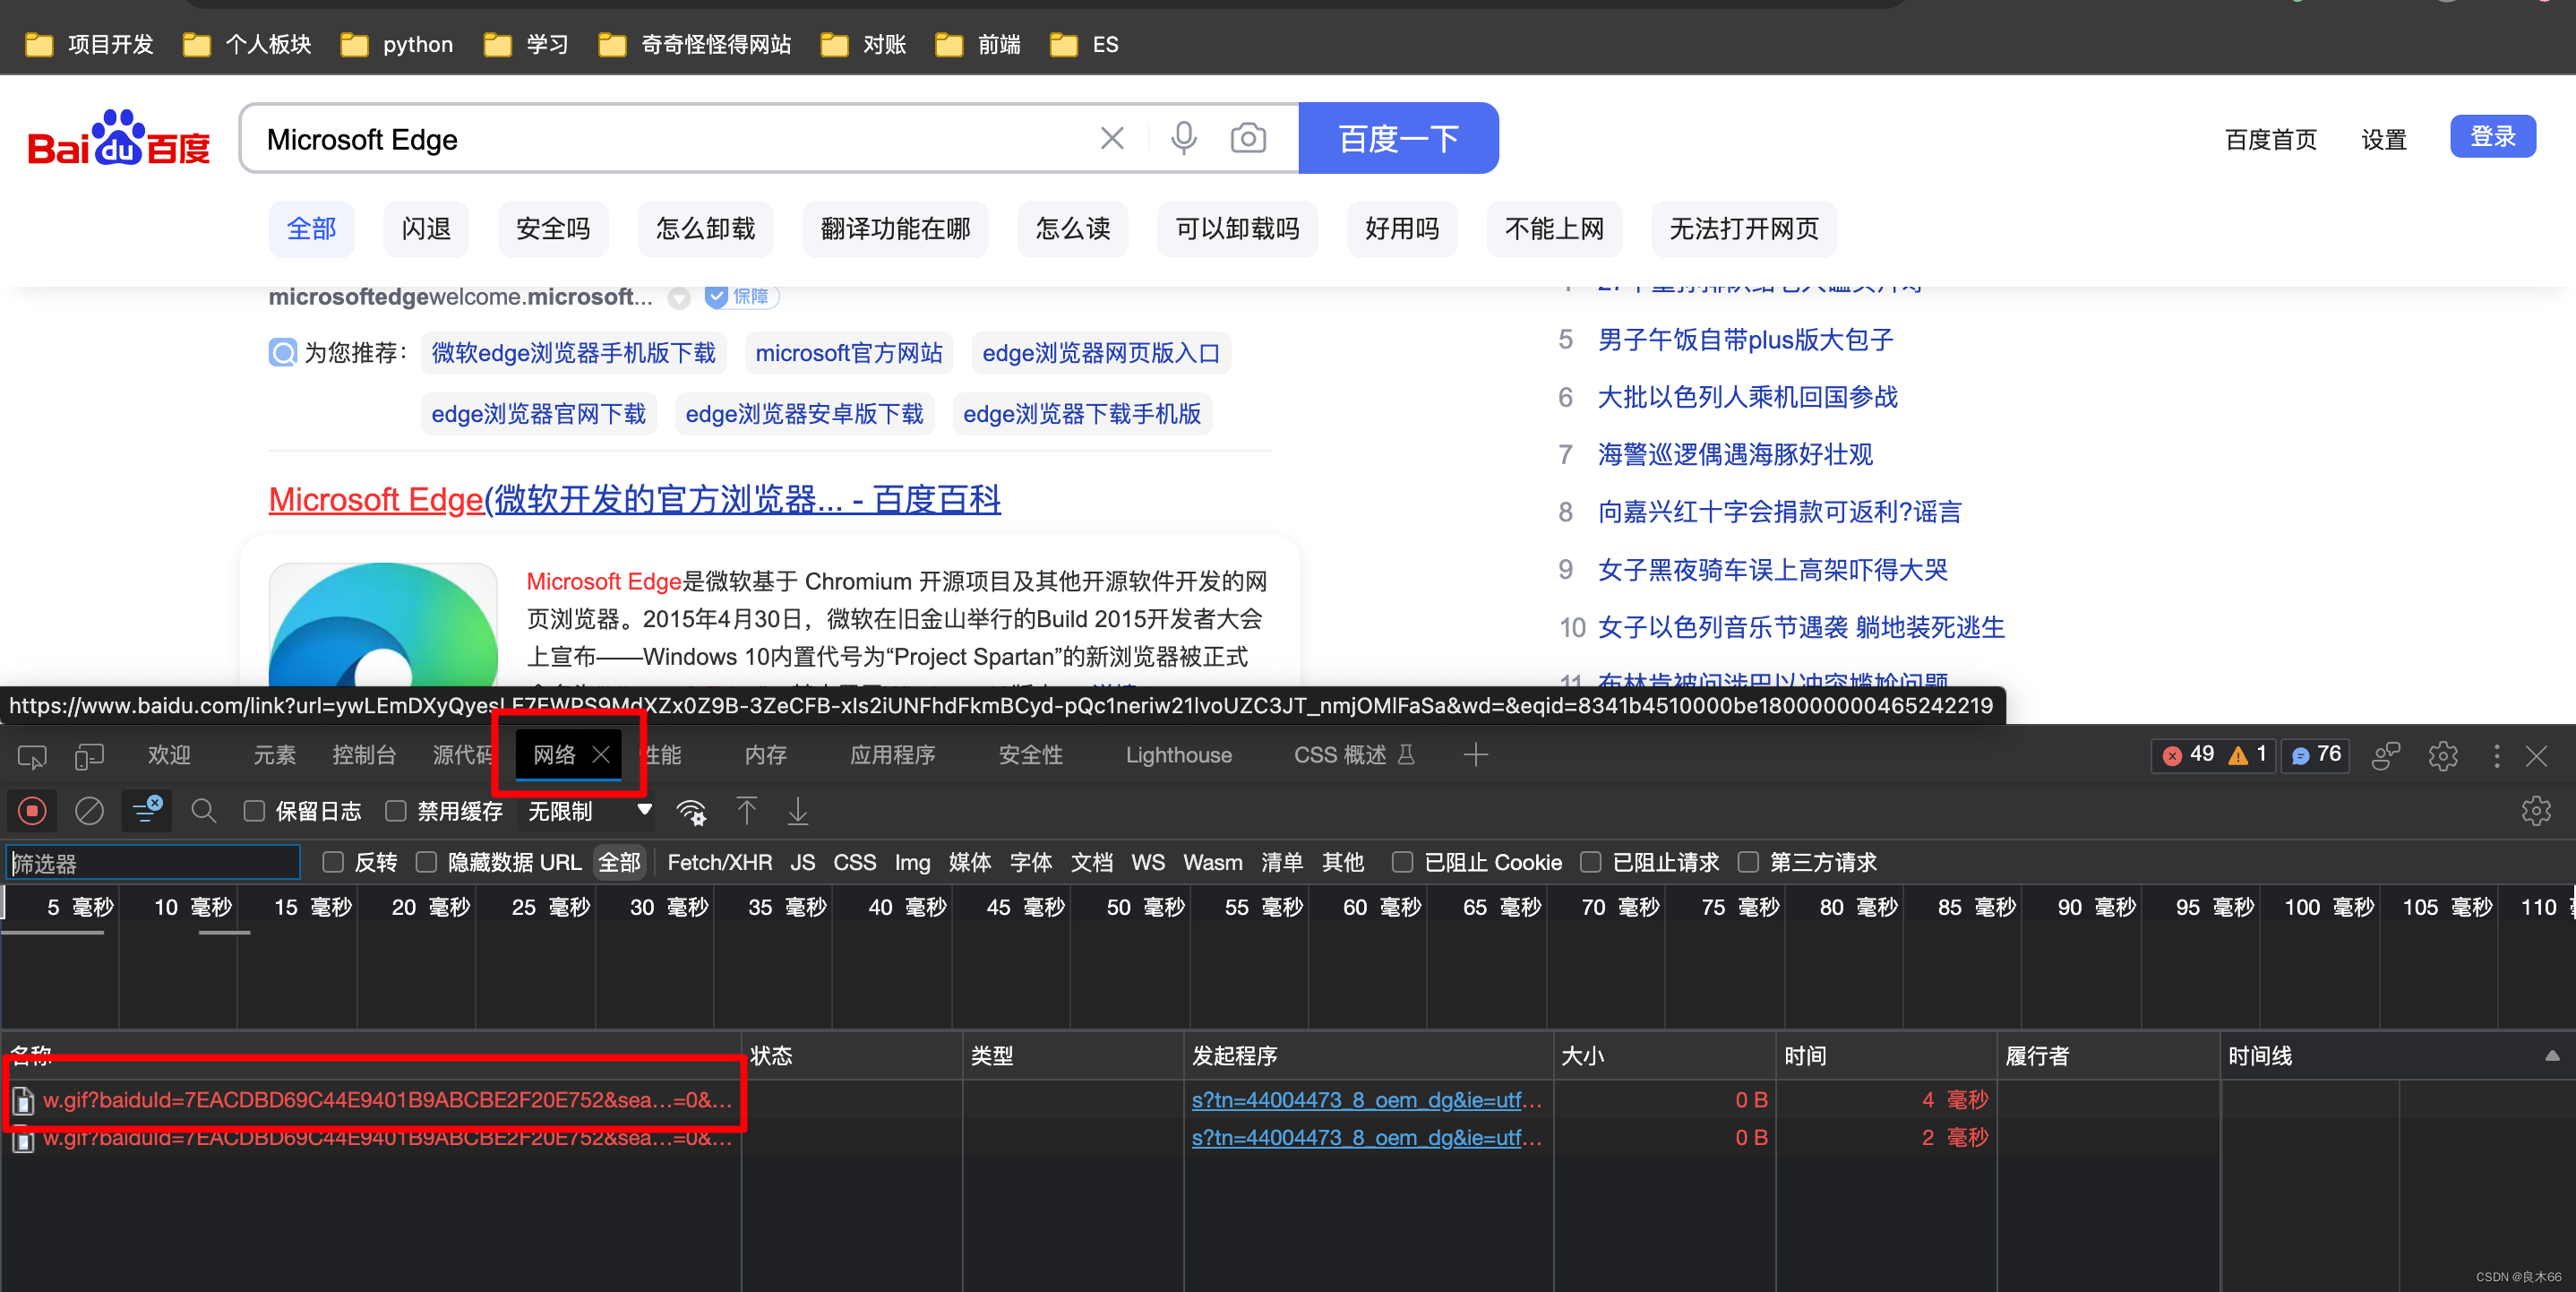Open the 应用程序 DevTools tab
The width and height of the screenshot is (2576, 1292).
[892, 755]
